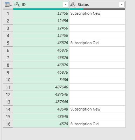Click ID cell 46876 in row 9
Viewport: 135px width, 140px height.
pyautogui.click(x=41, y=72)
